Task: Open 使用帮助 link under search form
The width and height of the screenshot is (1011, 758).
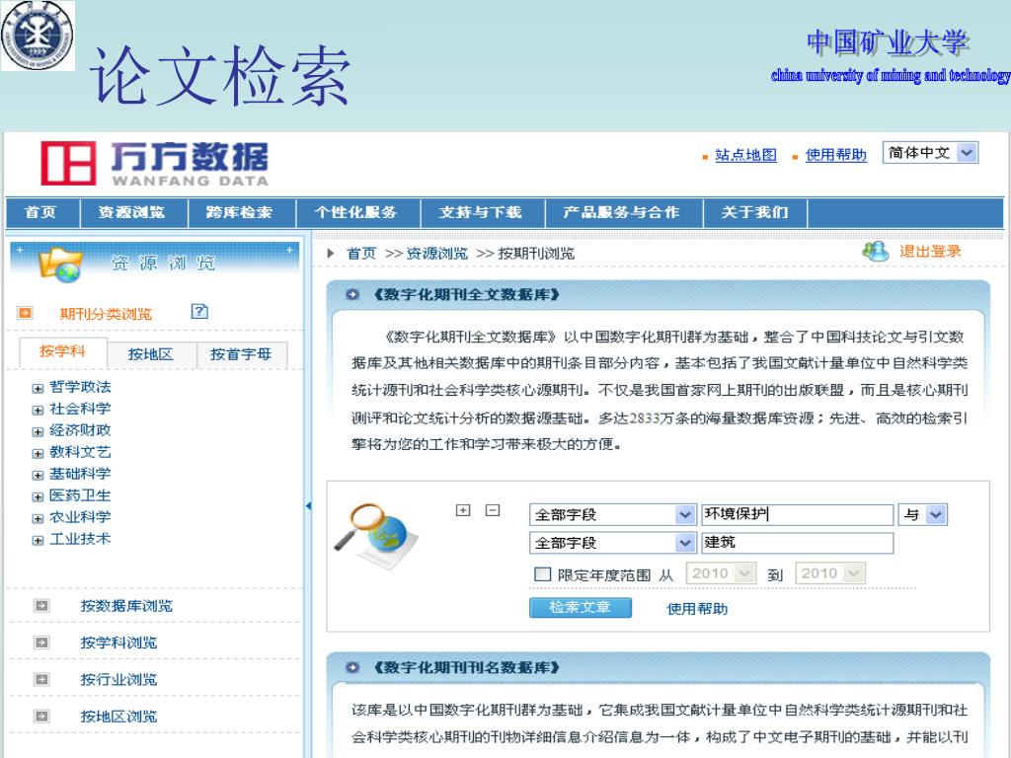Action: tap(697, 608)
